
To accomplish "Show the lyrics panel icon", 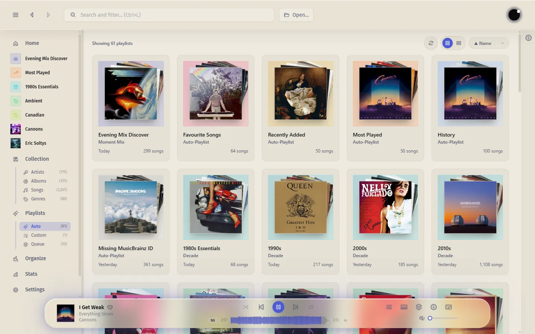I will click(x=404, y=307).
